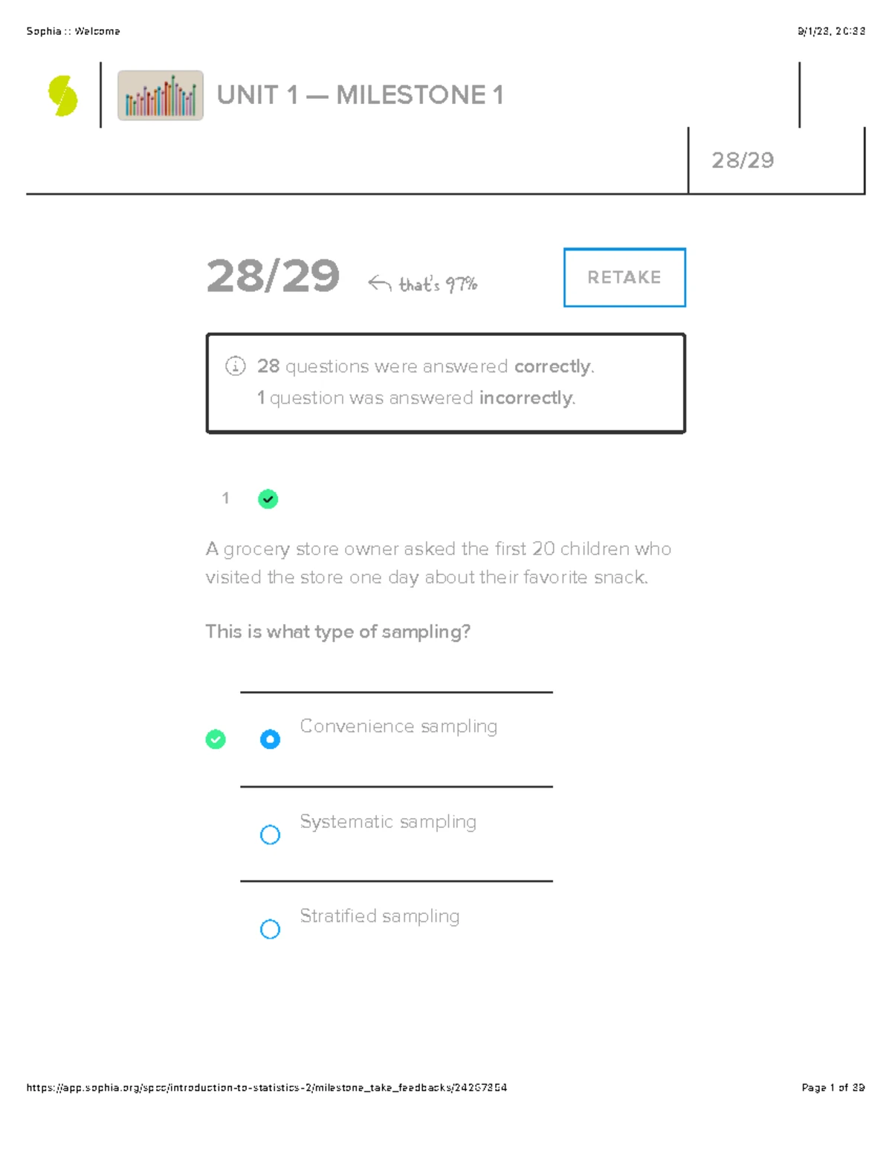Choose the Systematic sampling radio button
The image size is (892, 1154).
[270, 834]
